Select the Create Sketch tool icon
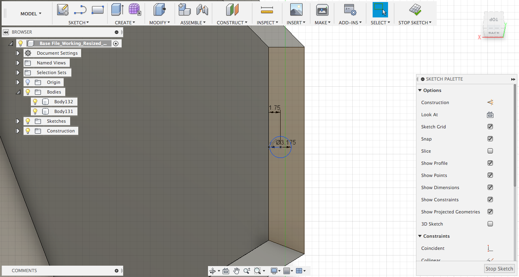 62,9
